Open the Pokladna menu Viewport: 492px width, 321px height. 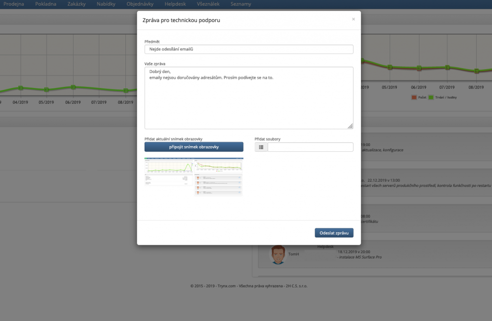tap(46, 4)
